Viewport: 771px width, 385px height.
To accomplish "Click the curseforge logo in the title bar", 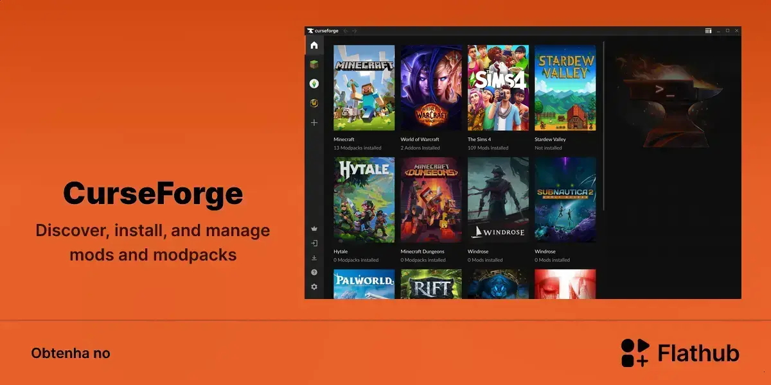I will coord(323,31).
